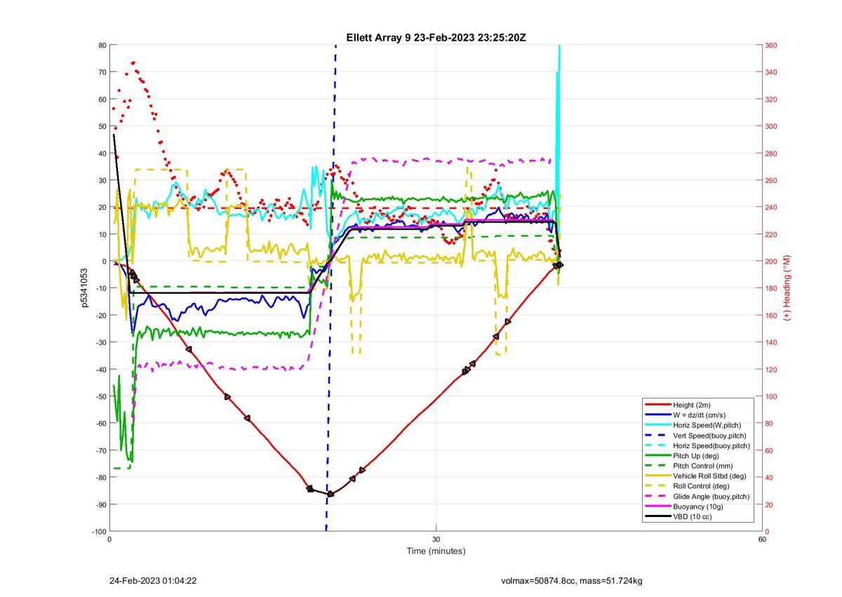Click left axis tick label '-50'
This screenshot has width=842, height=597.
point(100,396)
